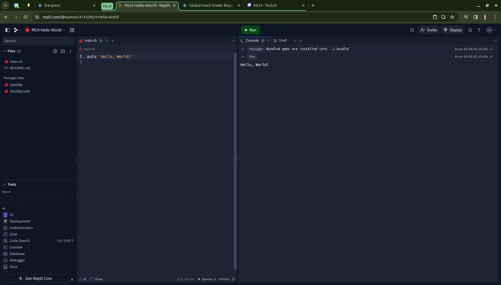Click the new file icon in Files

click(55, 51)
